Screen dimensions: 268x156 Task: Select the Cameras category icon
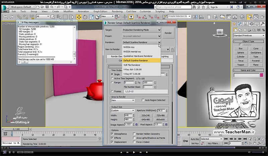249,30
